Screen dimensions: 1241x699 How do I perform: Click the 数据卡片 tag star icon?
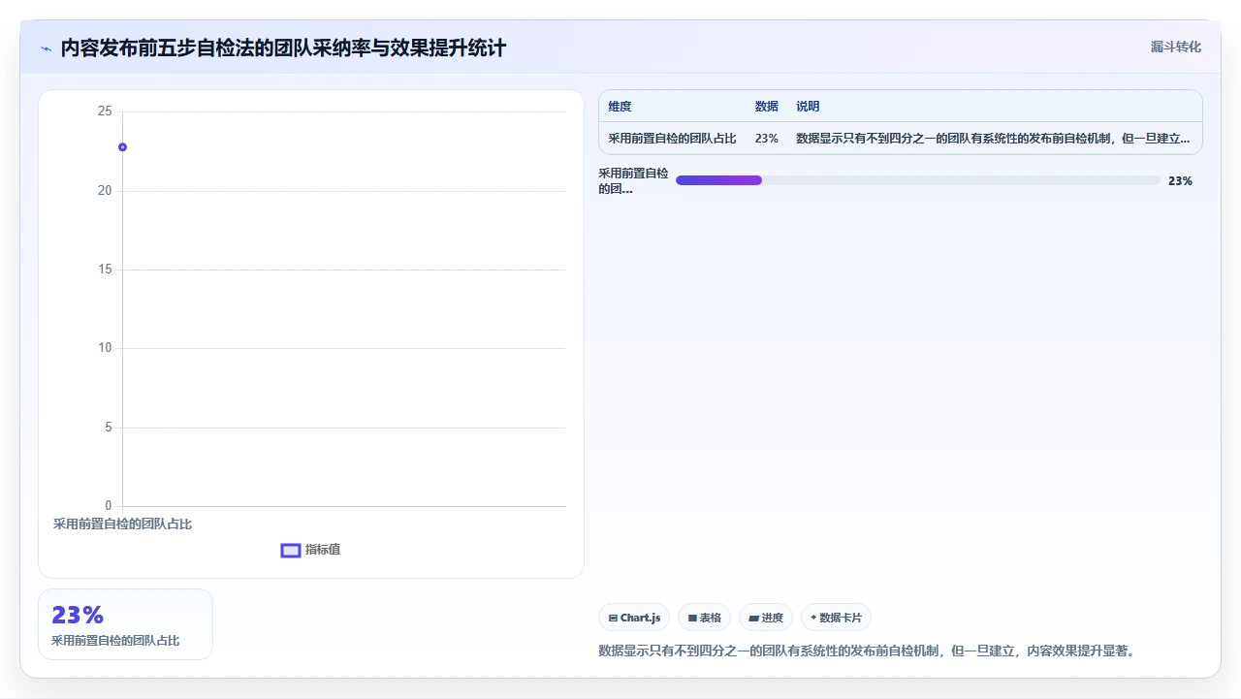813,618
